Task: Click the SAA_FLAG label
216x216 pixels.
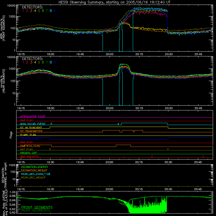Action: (x=26, y=142)
